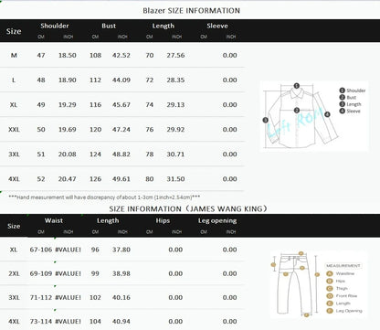This screenshot has width=380, height=330.
Task: Click shoulder value 18.90 in L row
Action: [x=68, y=80]
